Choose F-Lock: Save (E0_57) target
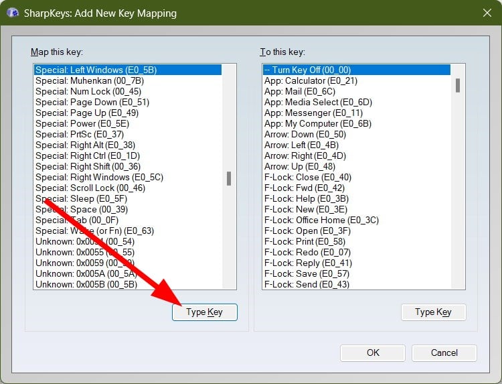The height and width of the screenshot is (384, 502). point(357,274)
